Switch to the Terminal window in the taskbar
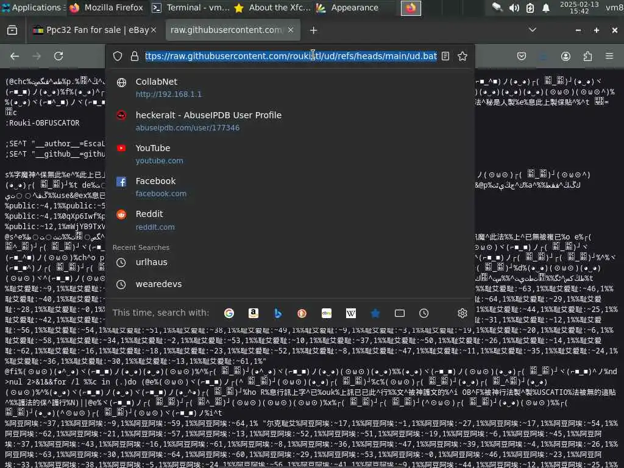Screen dimensions: 624x468 [191, 7]
